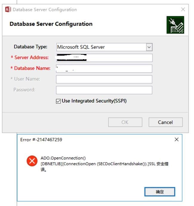Open the Database Type dropdown arrow
This screenshot has width=194, height=206.
(x=149, y=47)
